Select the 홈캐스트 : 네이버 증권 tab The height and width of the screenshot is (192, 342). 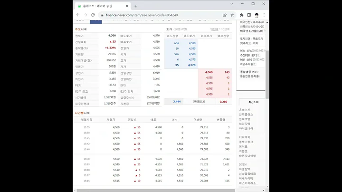[103, 6]
